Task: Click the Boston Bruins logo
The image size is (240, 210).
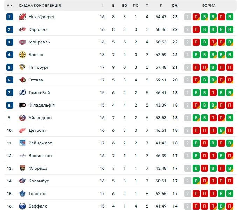Action: [x=22, y=55]
